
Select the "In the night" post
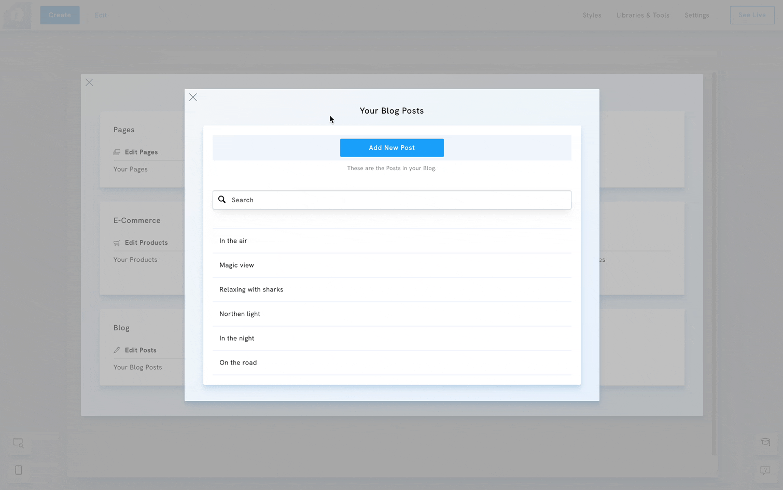pyautogui.click(x=236, y=339)
